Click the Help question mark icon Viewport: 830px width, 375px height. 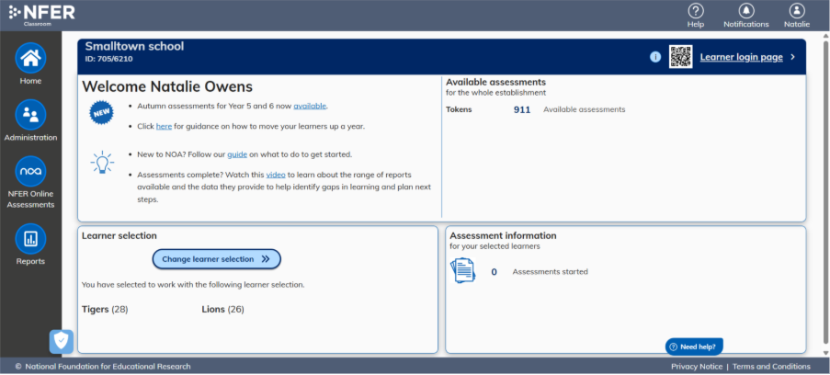tap(696, 11)
